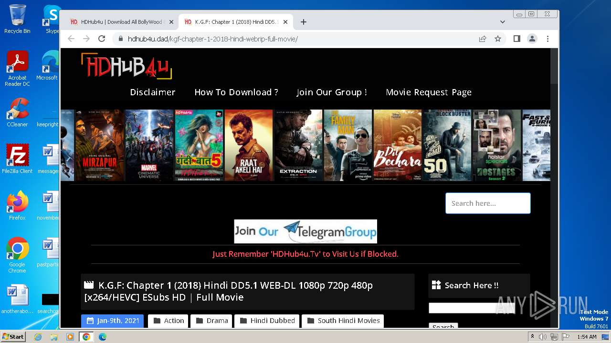Screen dimensions: 611x343
Task: Open Microsoft Edge in the taskbar
Action: 103,337
